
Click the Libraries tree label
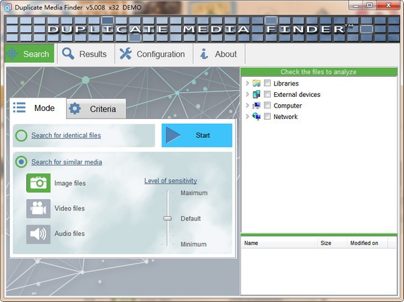pyautogui.click(x=286, y=83)
